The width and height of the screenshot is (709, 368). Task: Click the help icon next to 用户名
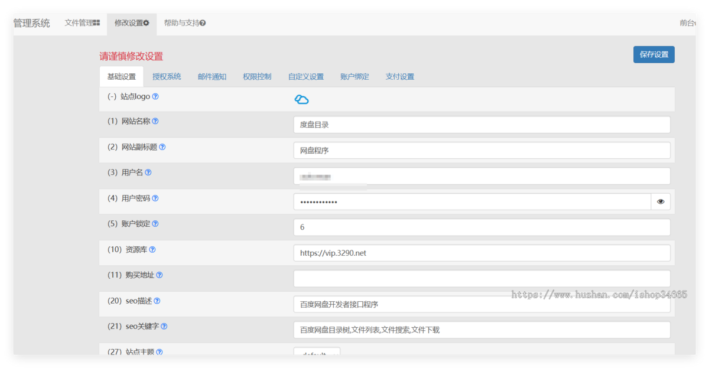(x=148, y=172)
